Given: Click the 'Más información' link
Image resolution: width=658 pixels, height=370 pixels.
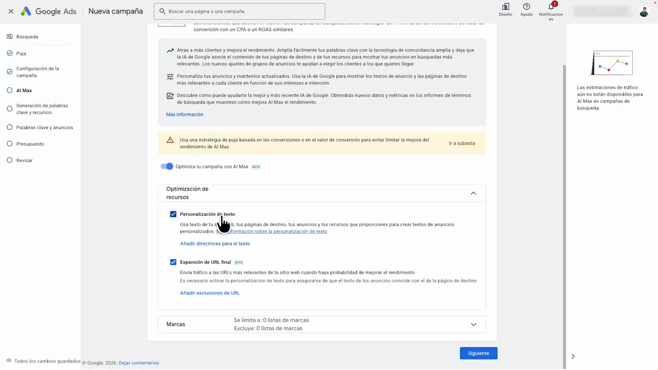Looking at the screenshot, I should point(185,115).
